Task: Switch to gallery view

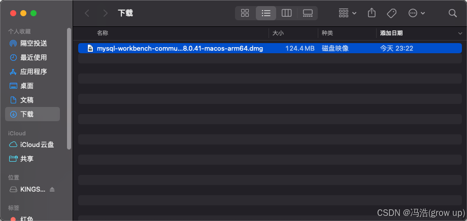Action: coord(308,13)
